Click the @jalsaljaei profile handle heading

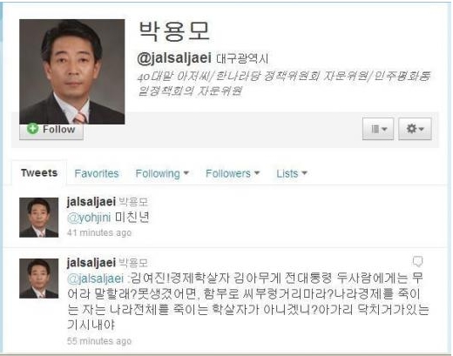click(x=174, y=58)
